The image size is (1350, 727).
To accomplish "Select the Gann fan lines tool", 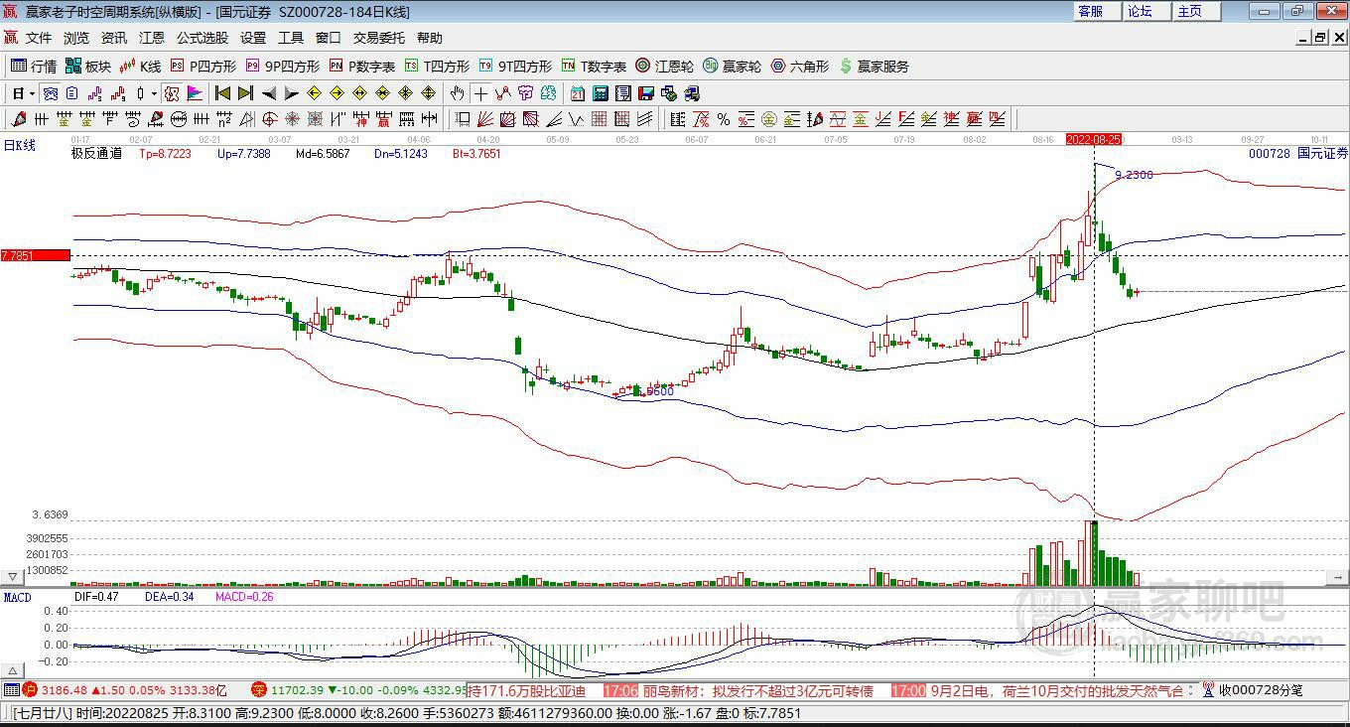I will (x=485, y=119).
